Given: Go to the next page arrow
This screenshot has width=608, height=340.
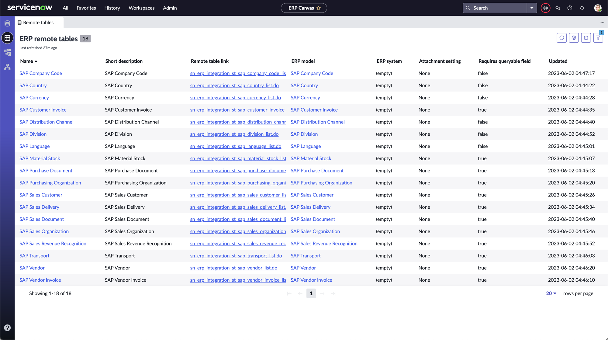Looking at the screenshot, I should [x=322, y=293].
